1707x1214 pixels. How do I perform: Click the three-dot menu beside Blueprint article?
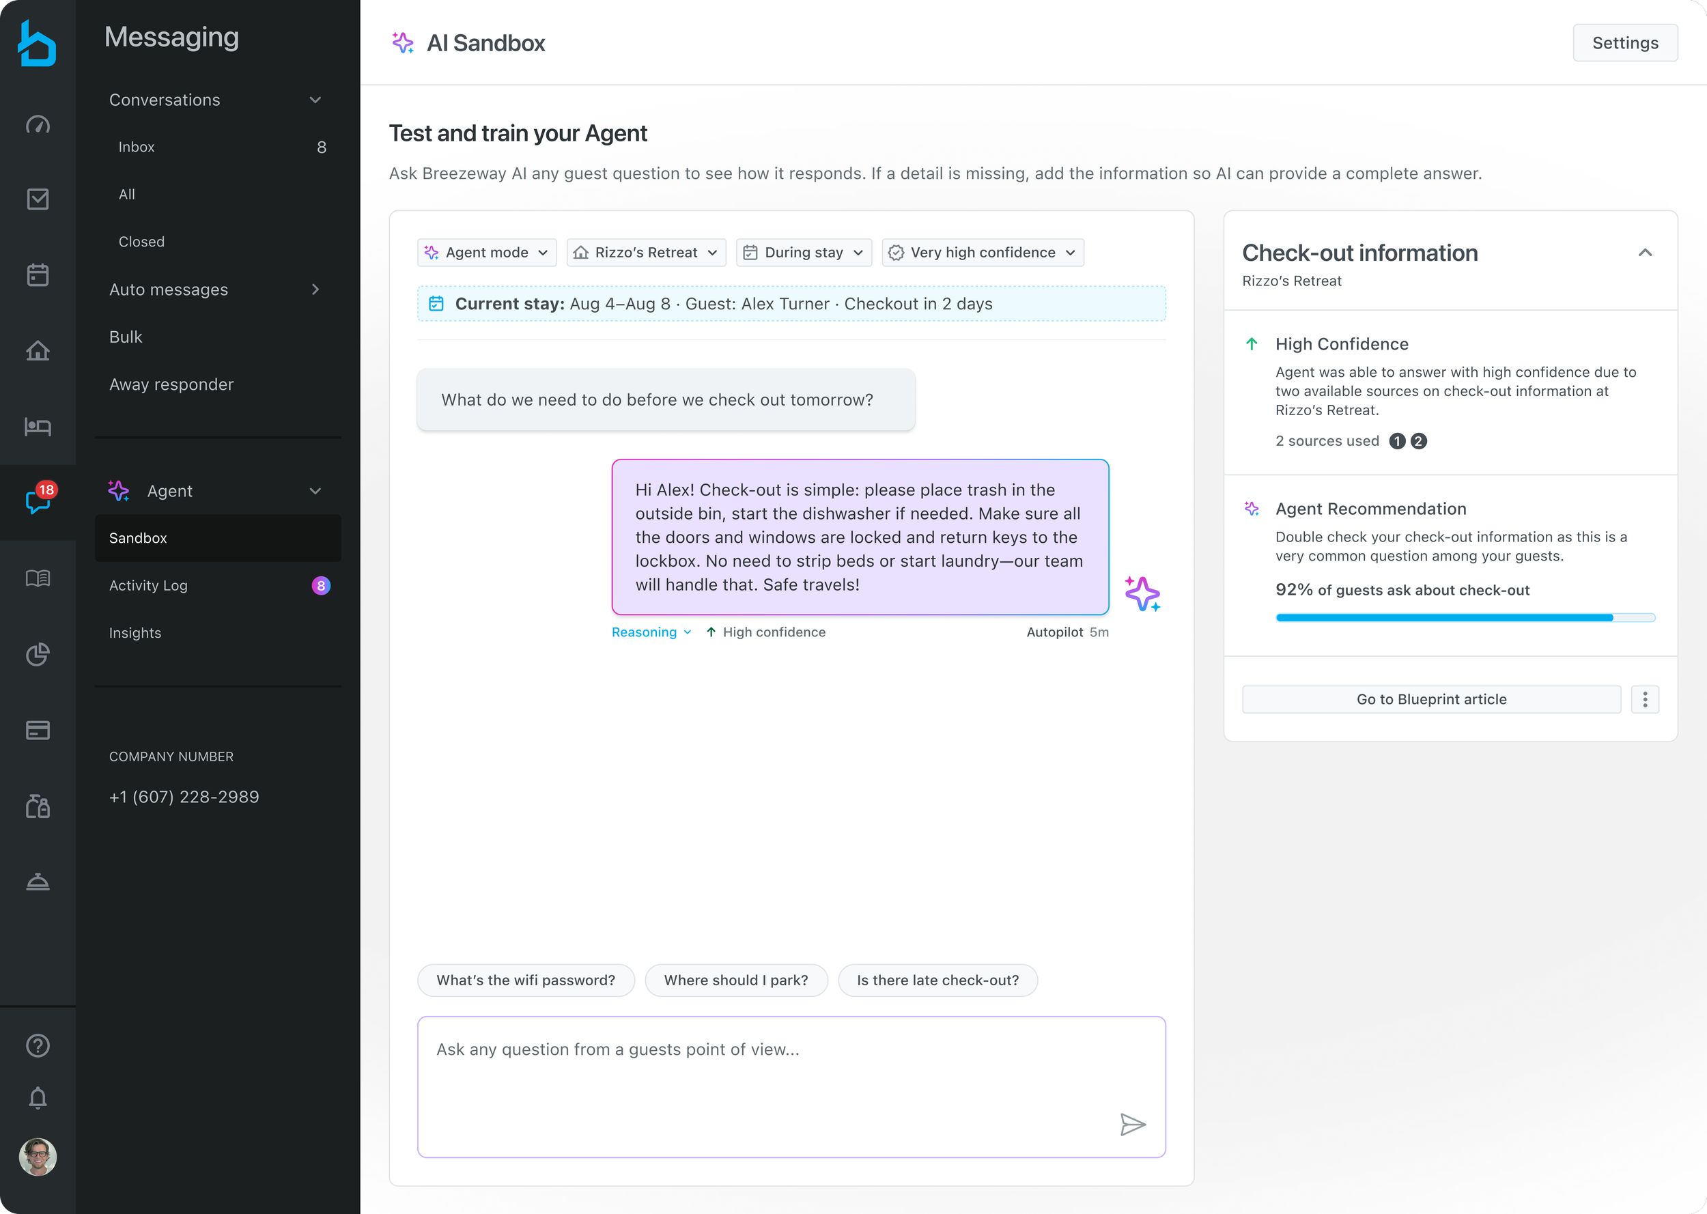pyautogui.click(x=1645, y=699)
